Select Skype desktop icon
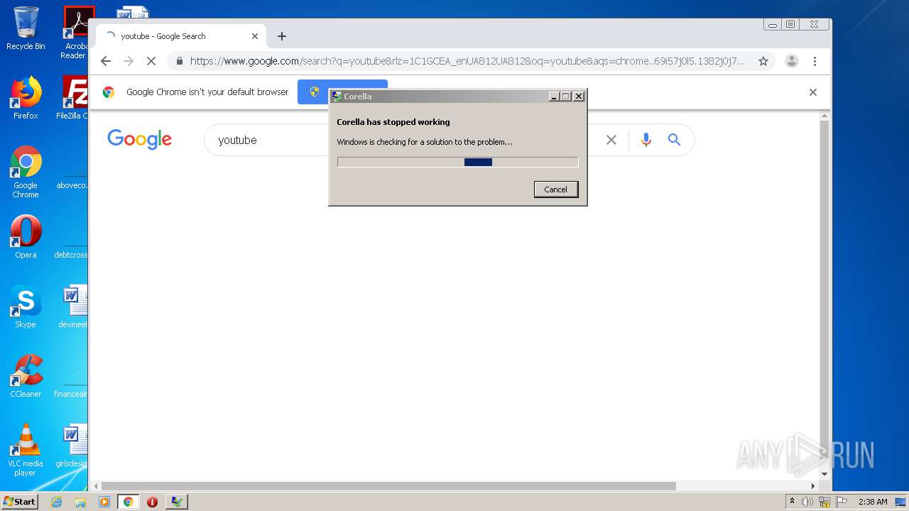Viewport: 909px width, 511px height. click(x=26, y=307)
